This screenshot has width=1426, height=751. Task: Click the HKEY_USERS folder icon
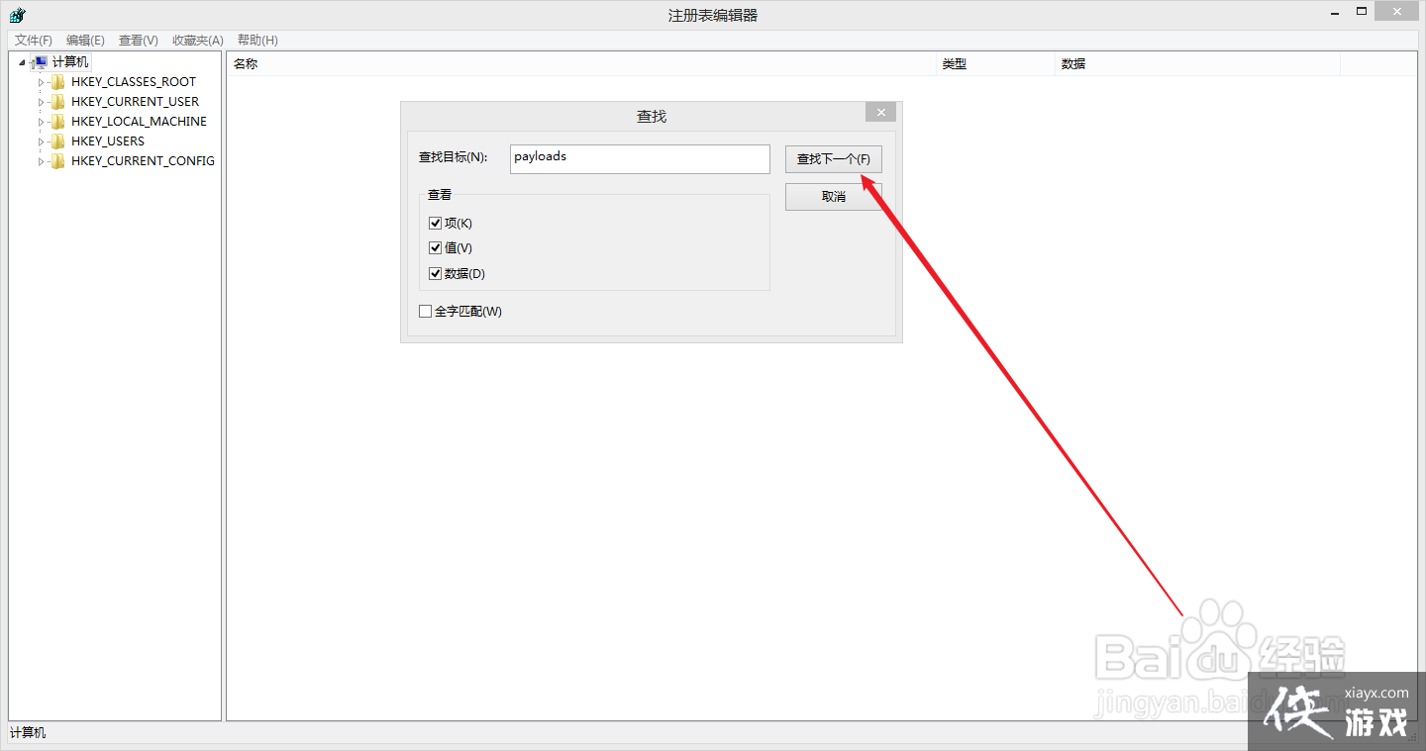[58, 141]
